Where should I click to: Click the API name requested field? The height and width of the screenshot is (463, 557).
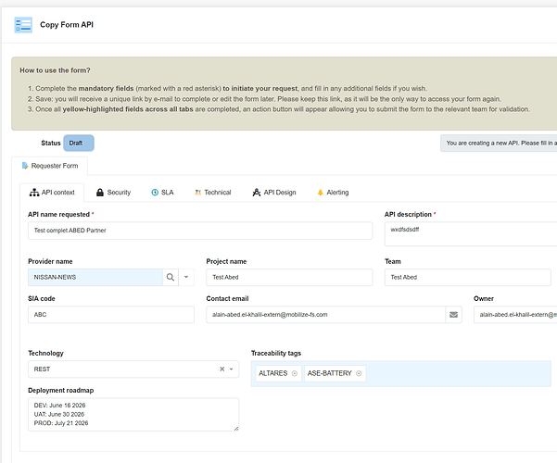click(x=199, y=231)
